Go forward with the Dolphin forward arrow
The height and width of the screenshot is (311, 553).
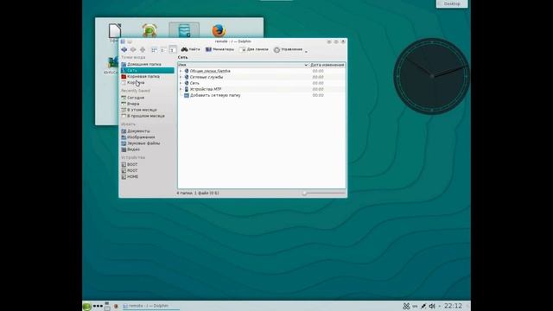[133, 50]
